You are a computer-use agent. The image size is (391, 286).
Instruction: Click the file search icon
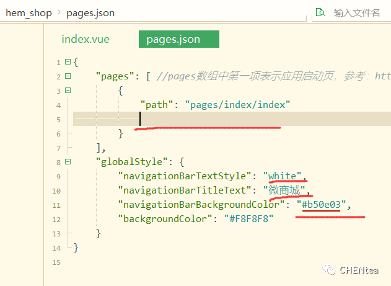(x=320, y=12)
